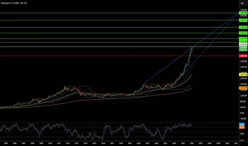The image size is (248, 146).
Task: Click the 2,000.000 price axis tick
Action: coord(243,84)
